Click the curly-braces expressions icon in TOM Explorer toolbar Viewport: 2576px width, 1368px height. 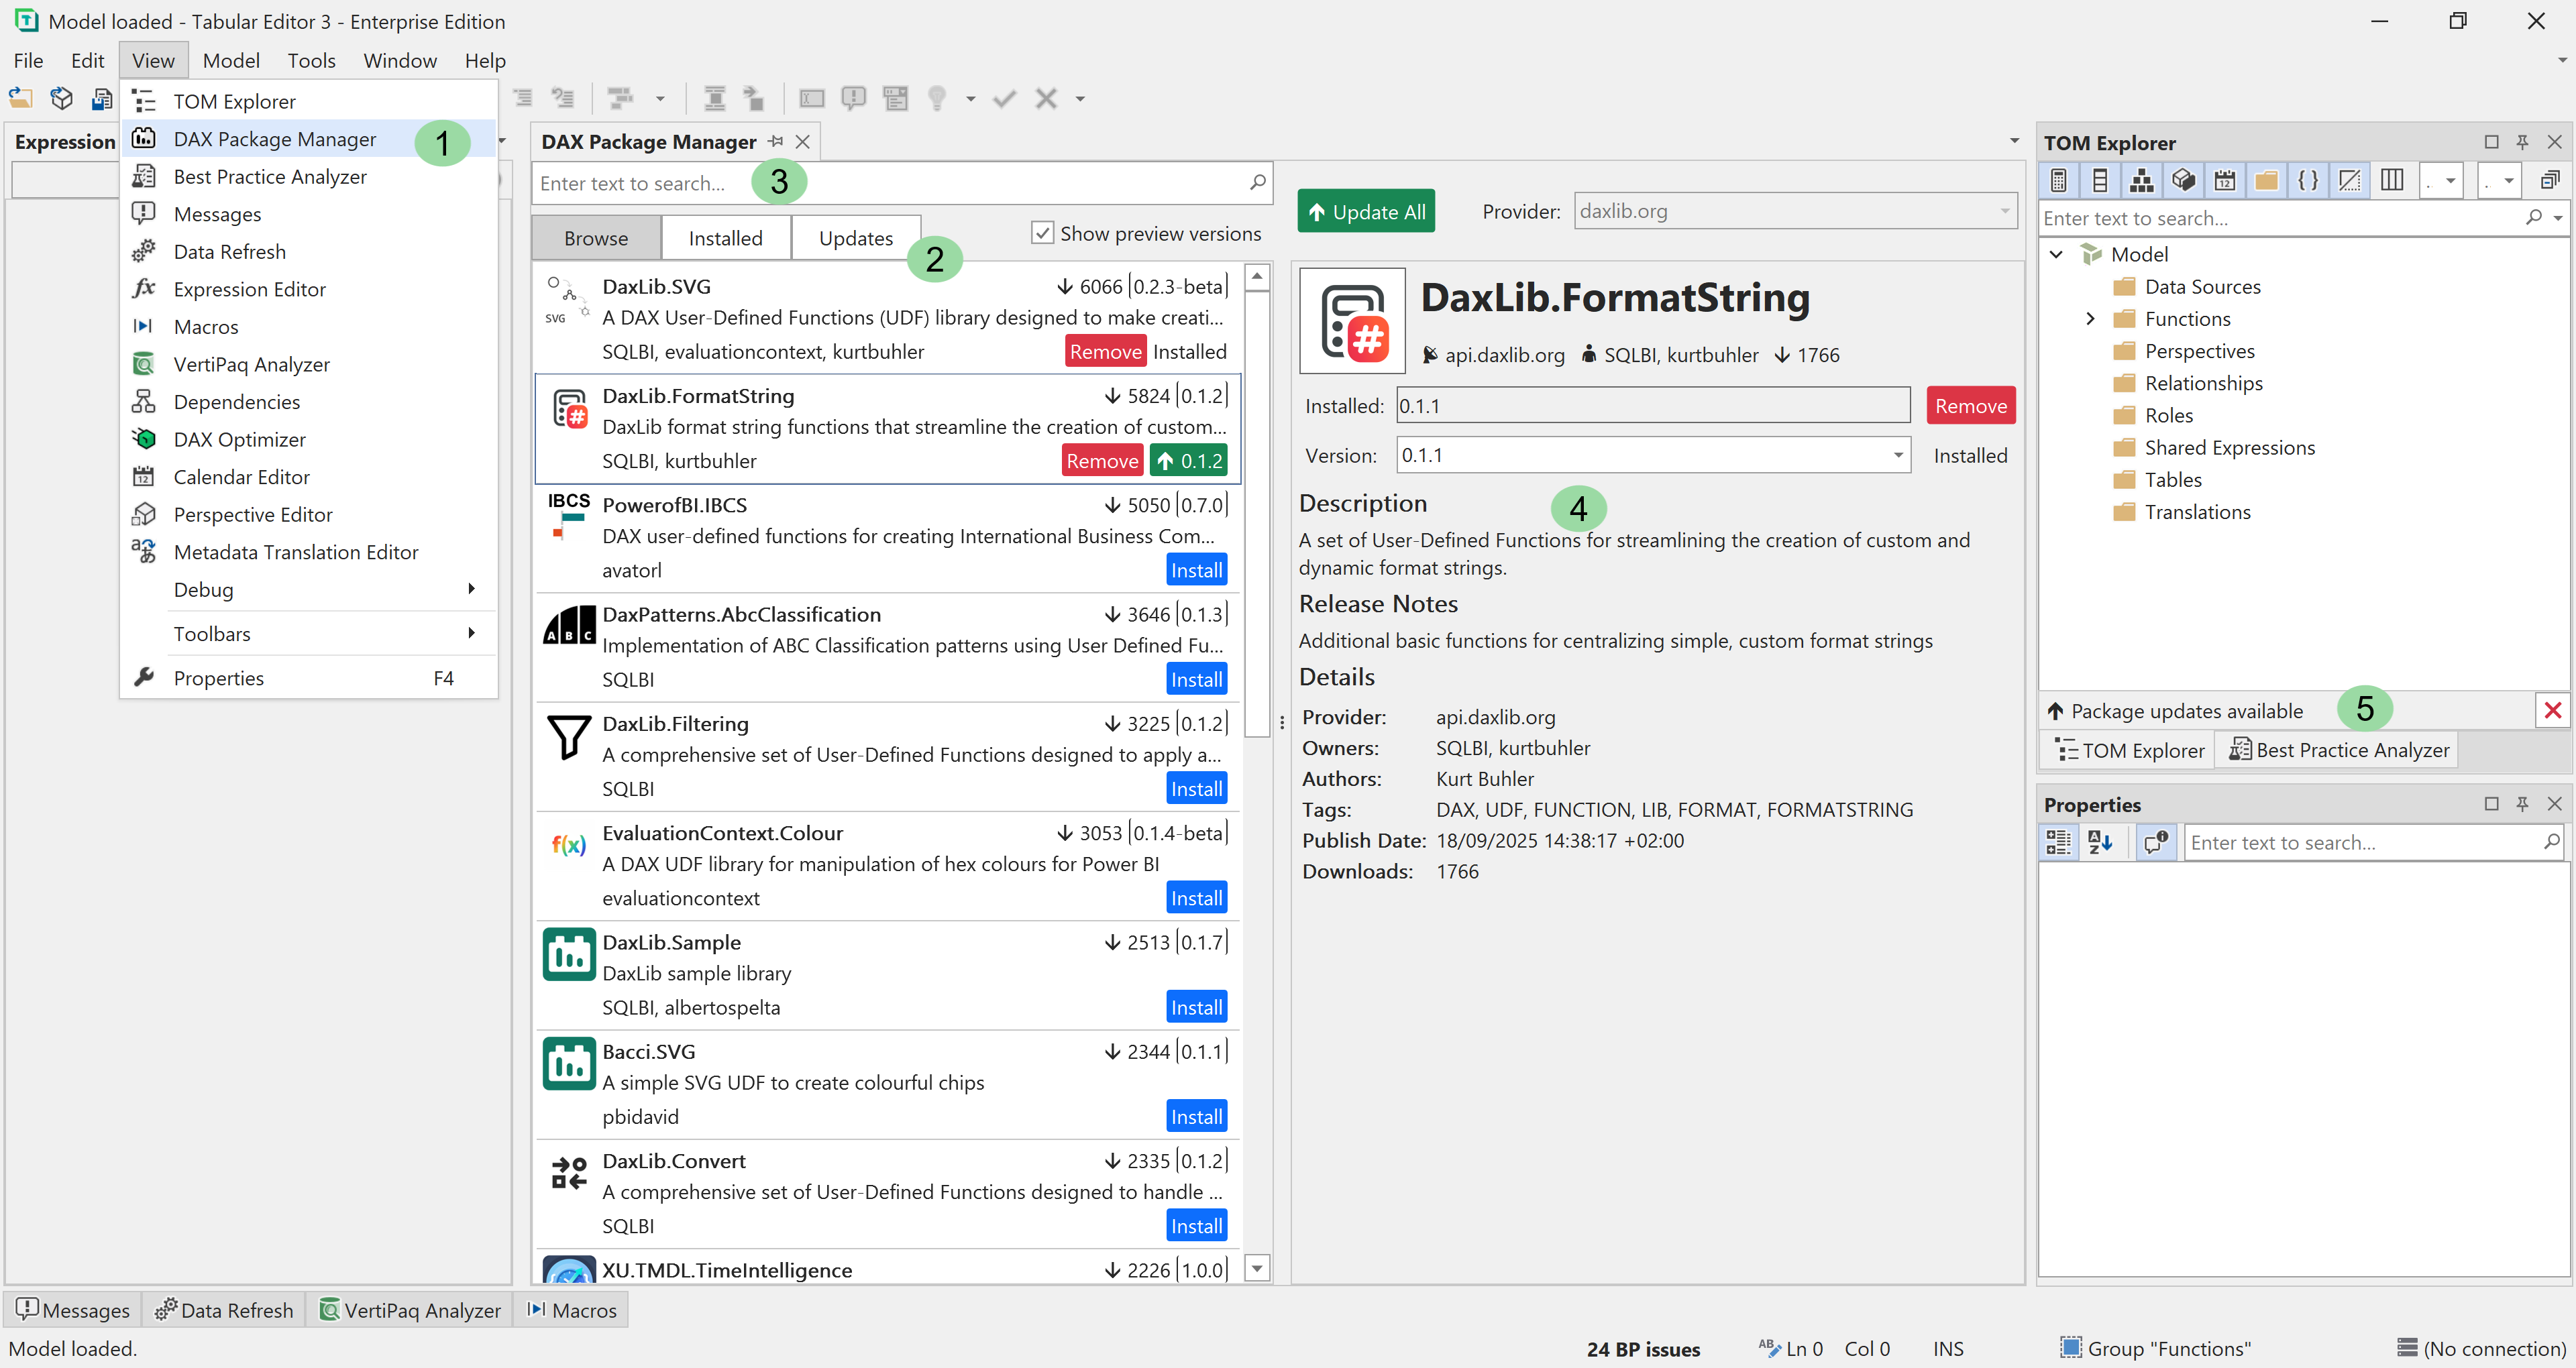coord(2308,180)
